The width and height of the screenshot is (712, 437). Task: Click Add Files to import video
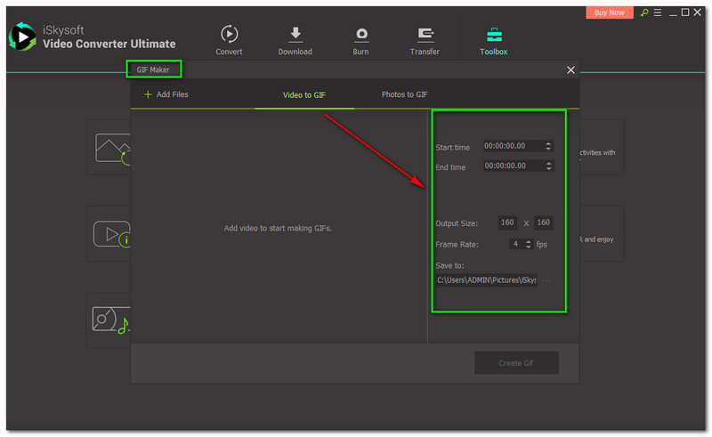click(166, 94)
